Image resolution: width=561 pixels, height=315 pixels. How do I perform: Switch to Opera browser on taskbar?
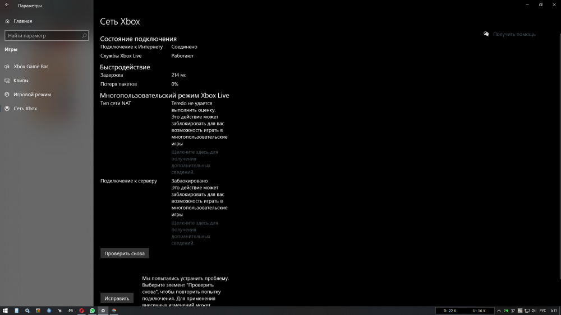[81, 311]
